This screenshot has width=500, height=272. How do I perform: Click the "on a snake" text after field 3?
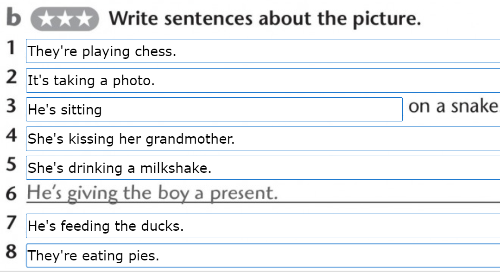click(454, 106)
